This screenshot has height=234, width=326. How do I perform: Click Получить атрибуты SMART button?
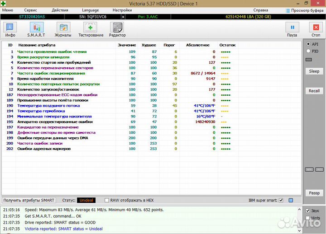click(x=29, y=200)
